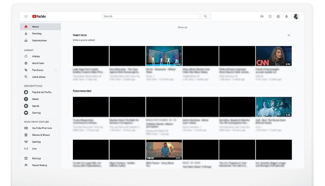Focus the Search input field
Screen dimensions: 325x186
[x=151, y=16]
